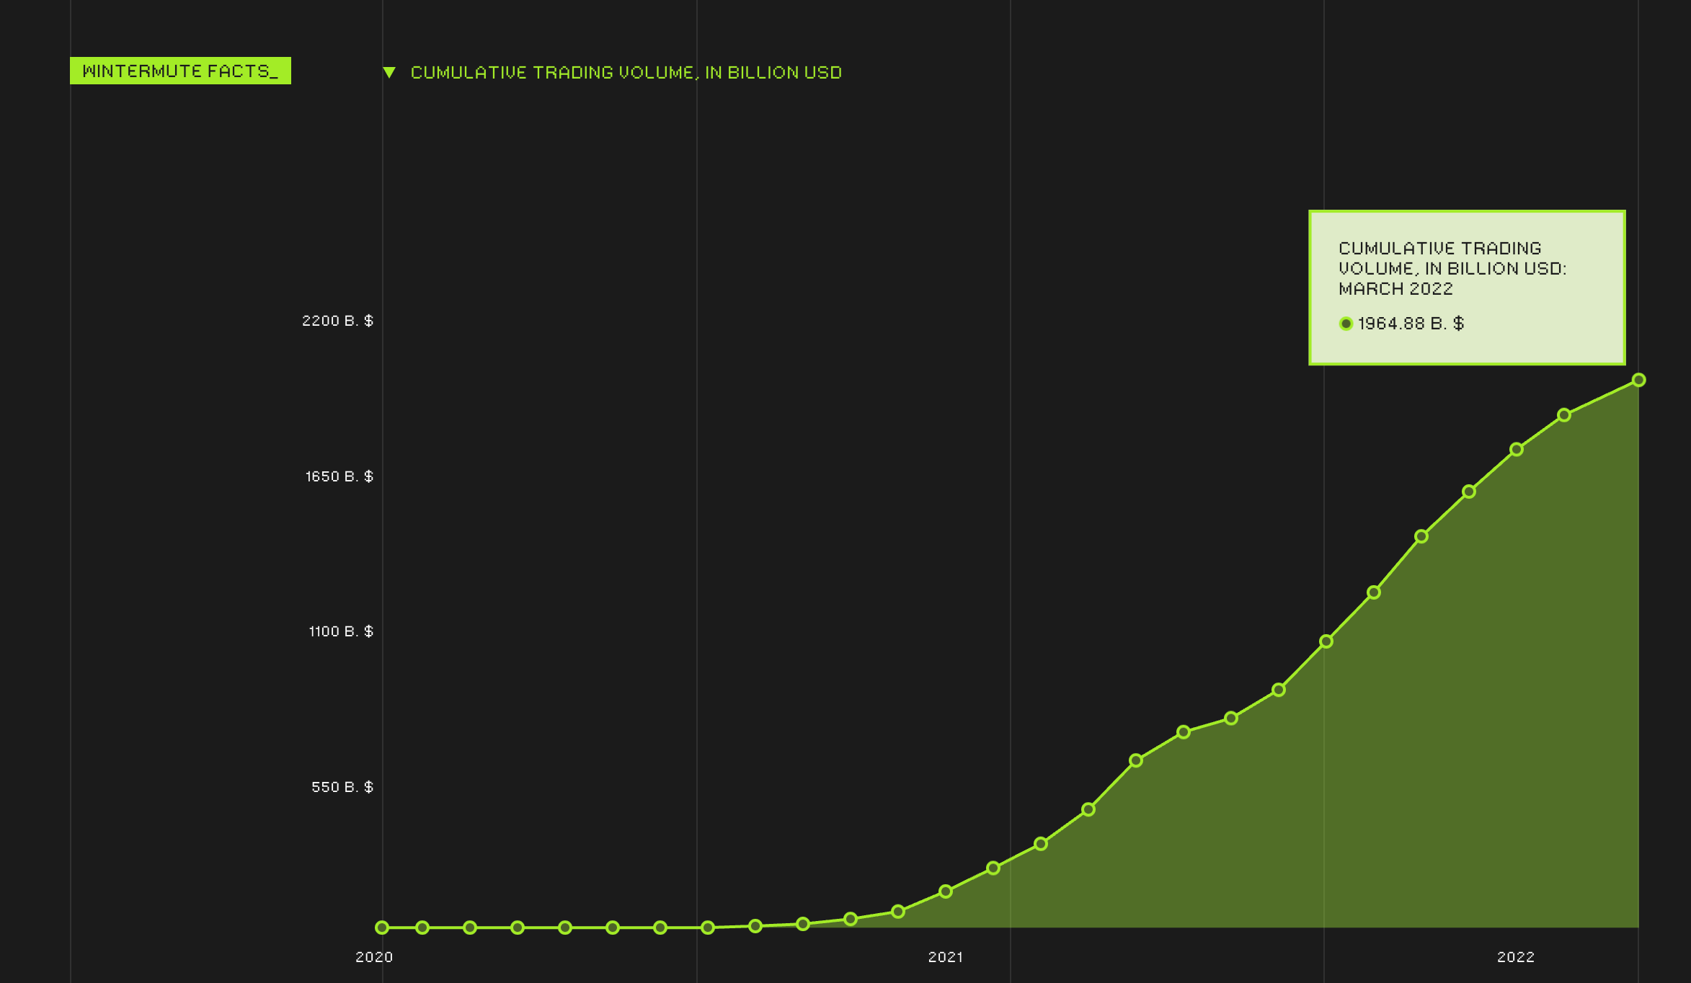The height and width of the screenshot is (983, 1691).
Task: Click the data point above the 2021 label
Action: point(946,891)
